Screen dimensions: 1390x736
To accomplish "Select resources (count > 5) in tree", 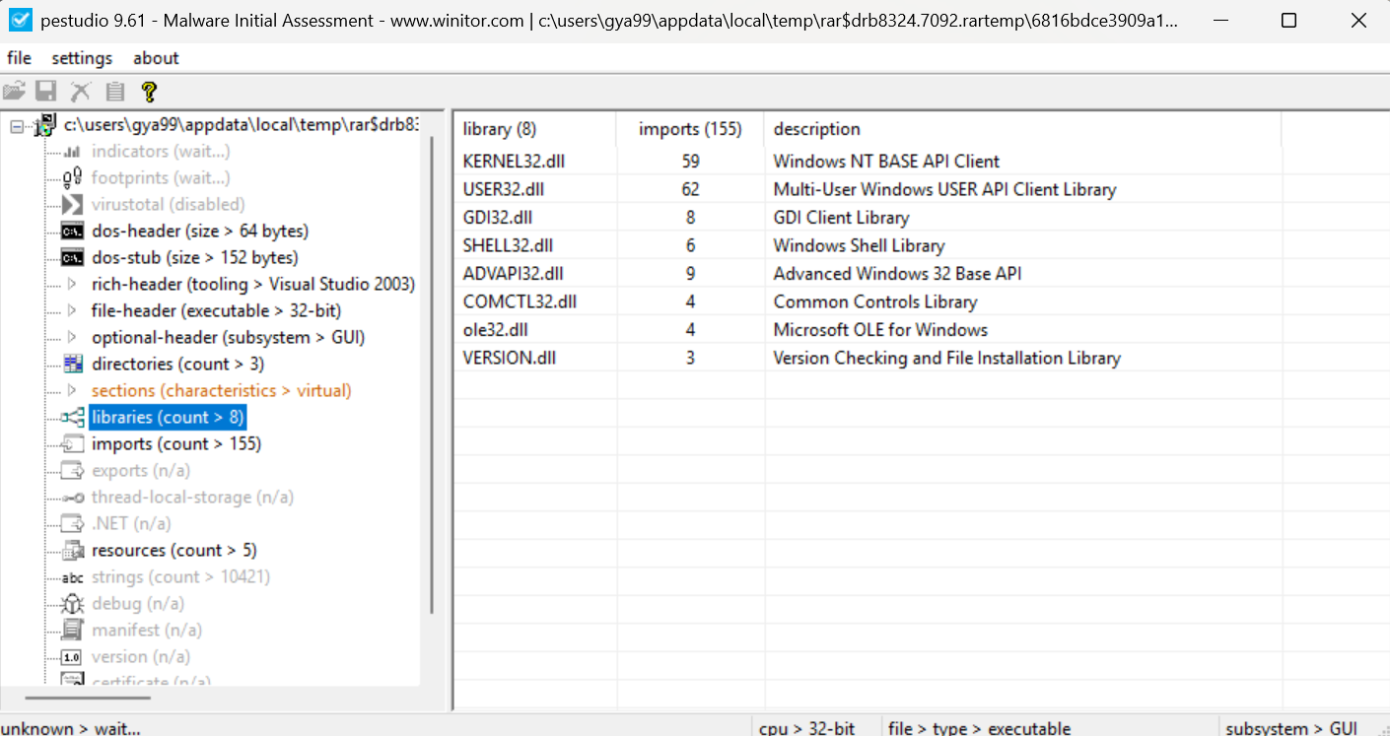I will 174,551.
